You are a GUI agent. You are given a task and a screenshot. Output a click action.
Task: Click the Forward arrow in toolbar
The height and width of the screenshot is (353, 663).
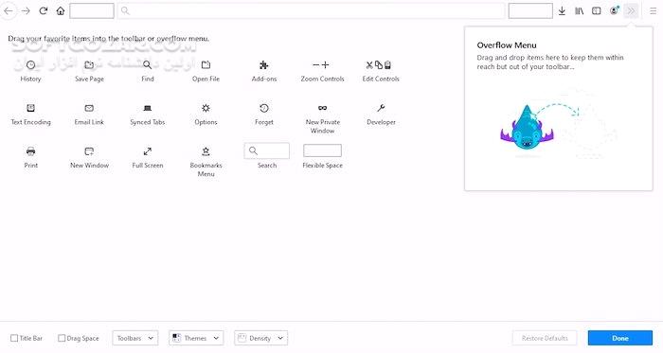26,11
